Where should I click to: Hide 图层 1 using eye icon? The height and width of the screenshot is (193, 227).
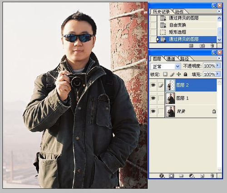pos(153,98)
